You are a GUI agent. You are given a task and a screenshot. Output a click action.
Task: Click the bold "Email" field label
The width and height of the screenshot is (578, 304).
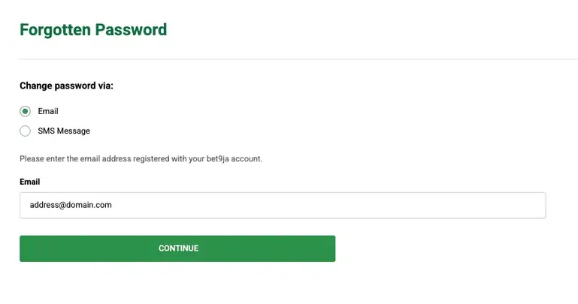(30, 182)
